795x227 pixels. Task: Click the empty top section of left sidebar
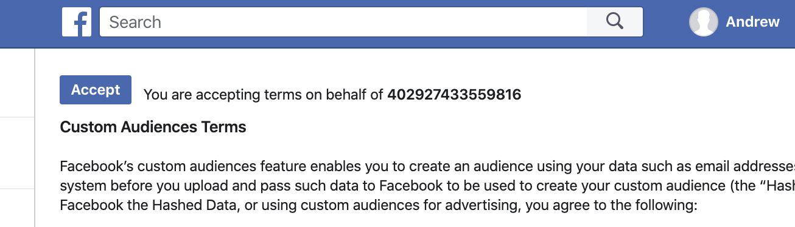tap(17, 83)
